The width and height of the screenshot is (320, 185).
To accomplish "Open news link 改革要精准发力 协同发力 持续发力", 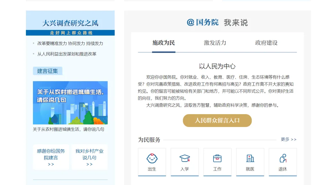I will point(70,43).
